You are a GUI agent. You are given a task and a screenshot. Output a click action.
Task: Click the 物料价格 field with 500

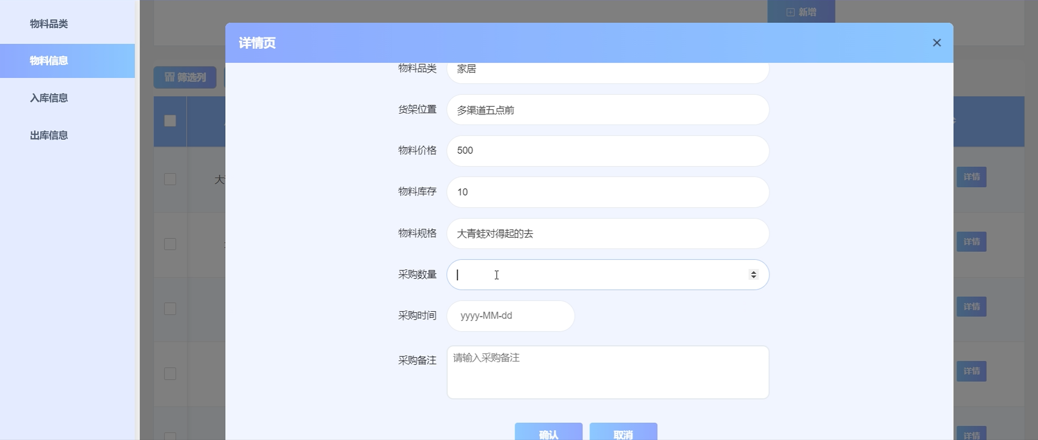607,151
